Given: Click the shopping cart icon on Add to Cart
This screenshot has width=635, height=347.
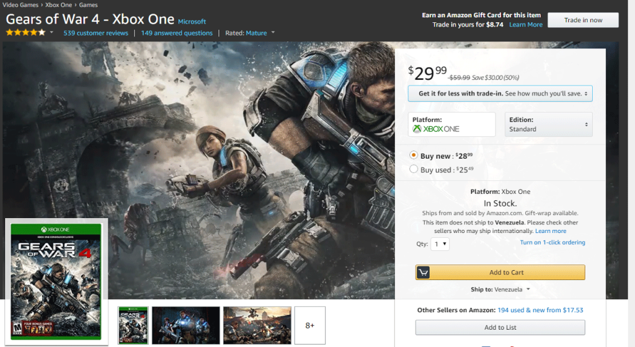Looking at the screenshot, I should [423, 273].
